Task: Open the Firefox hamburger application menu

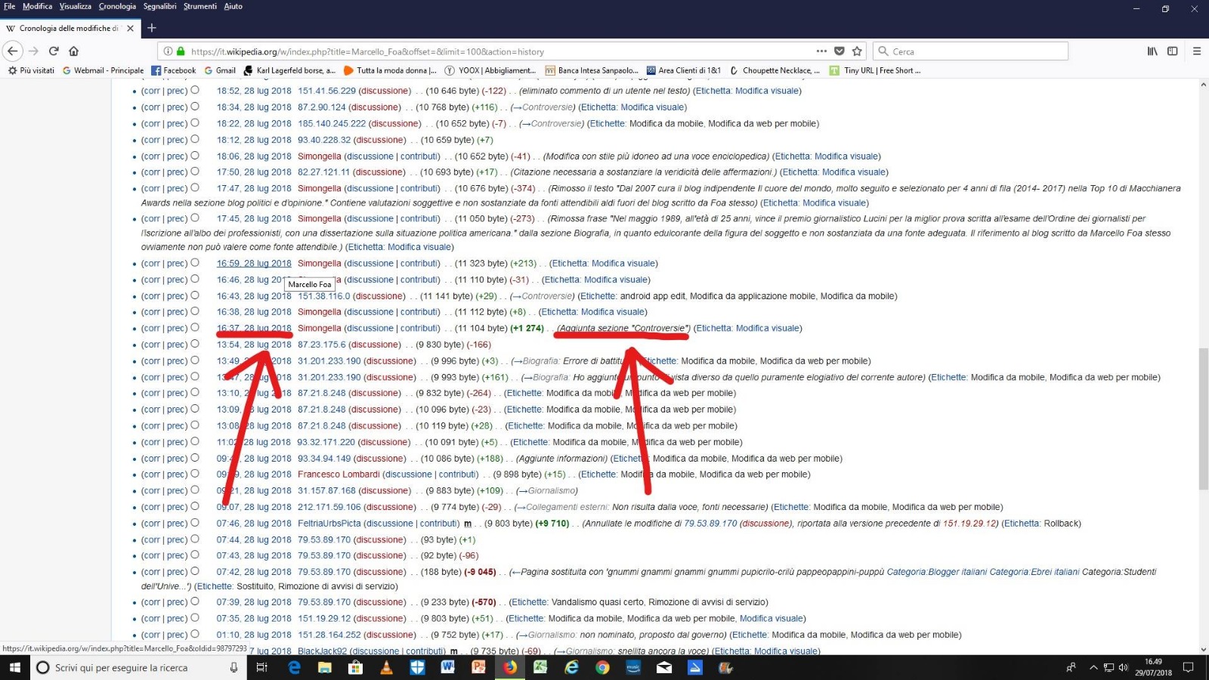Action: point(1196,51)
